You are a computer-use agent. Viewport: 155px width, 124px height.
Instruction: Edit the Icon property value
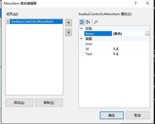click(x=131, y=44)
